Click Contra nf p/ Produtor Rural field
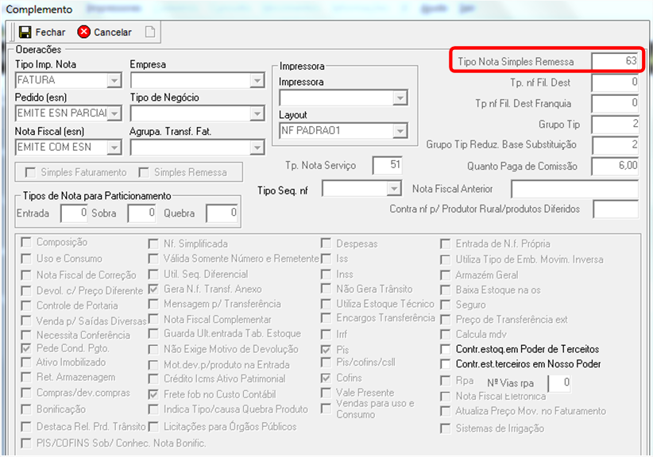The width and height of the screenshot is (653, 457). pyautogui.click(x=616, y=209)
